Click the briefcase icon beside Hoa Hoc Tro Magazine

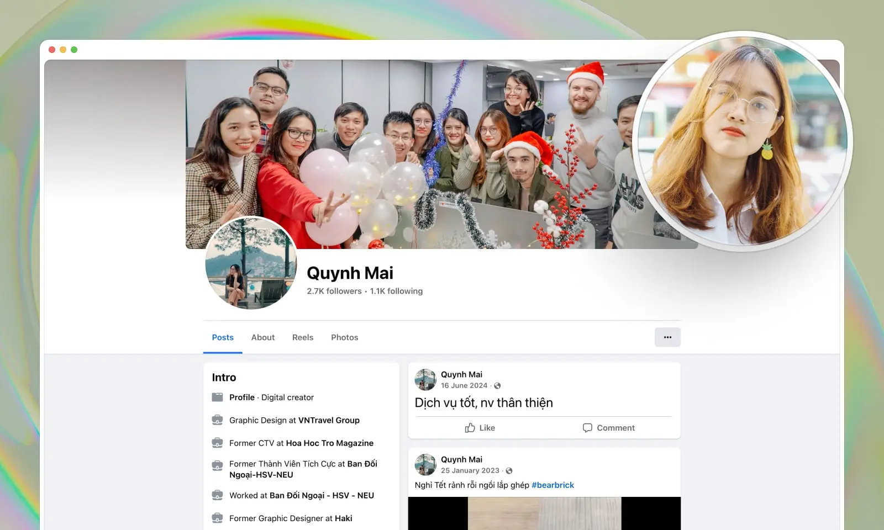click(217, 443)
